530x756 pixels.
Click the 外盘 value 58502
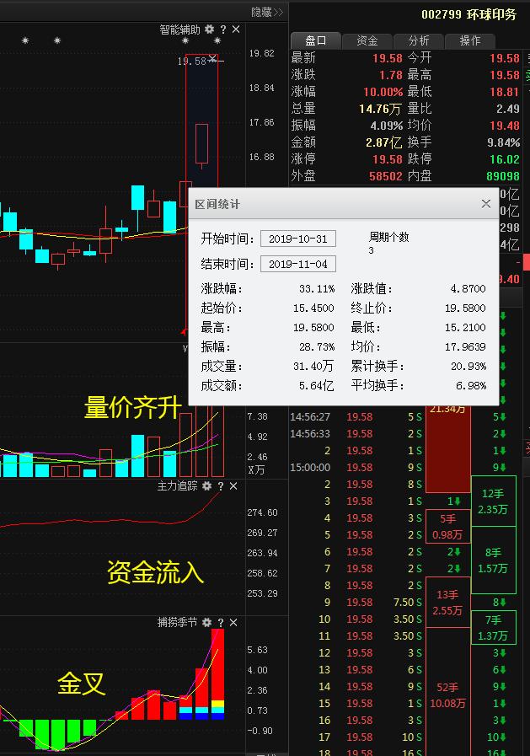tap(385, 176)
